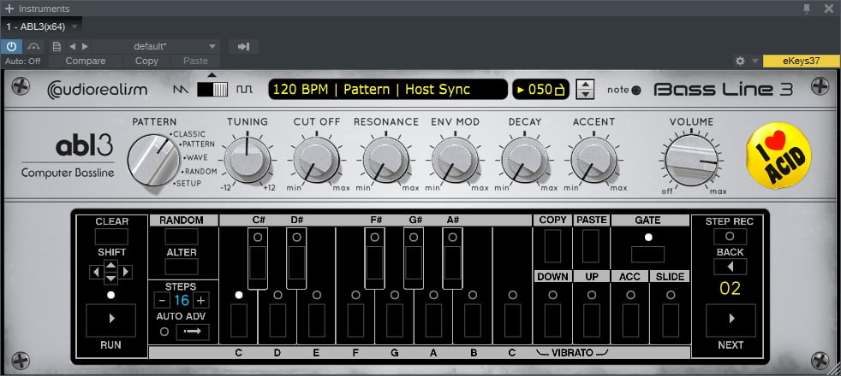Click the PATTERN mode selector knob
Image resolution: width=841 pixels, height=376 pixels.
(154, 160)
